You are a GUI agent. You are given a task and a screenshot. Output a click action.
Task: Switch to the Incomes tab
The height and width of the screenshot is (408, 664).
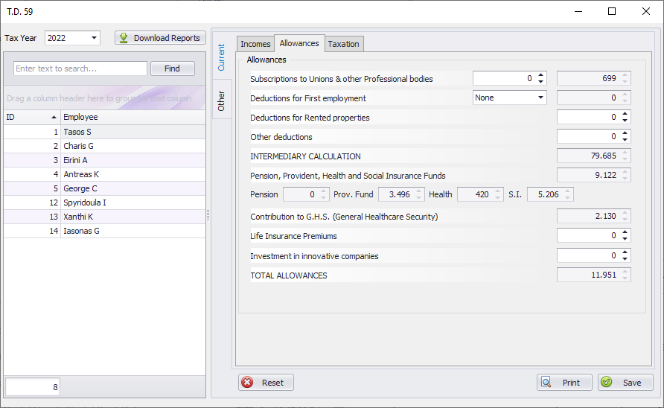[255, 44]
